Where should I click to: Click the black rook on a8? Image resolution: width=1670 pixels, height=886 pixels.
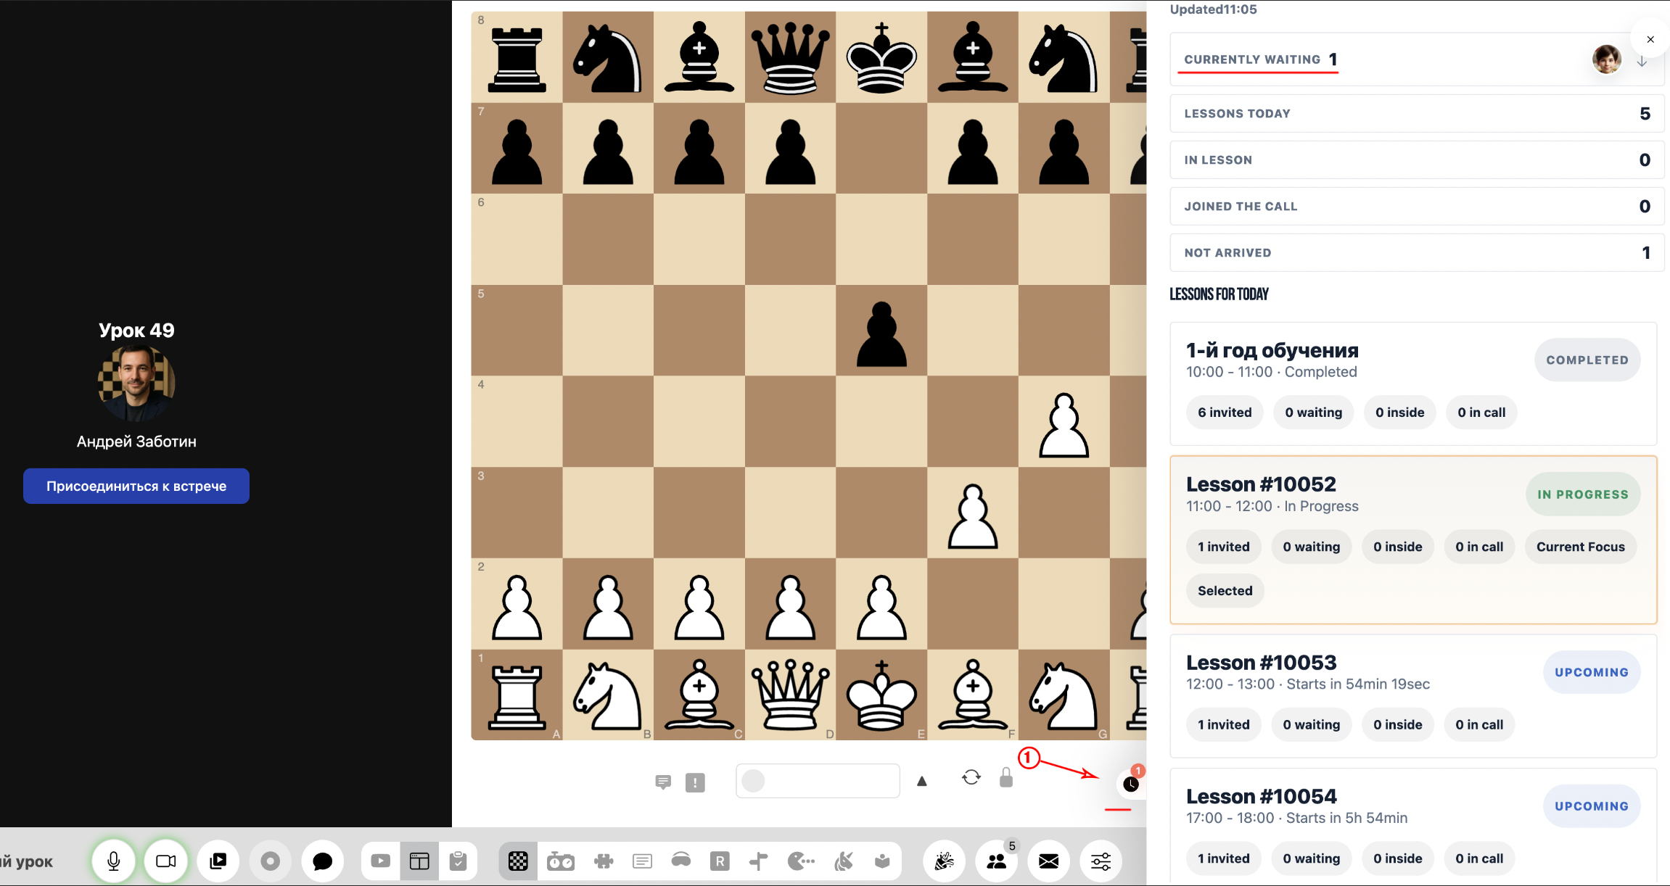[x=517, y=59]
